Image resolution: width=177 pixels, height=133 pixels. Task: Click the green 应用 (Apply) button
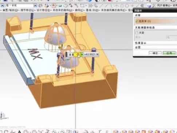(169, 53)
